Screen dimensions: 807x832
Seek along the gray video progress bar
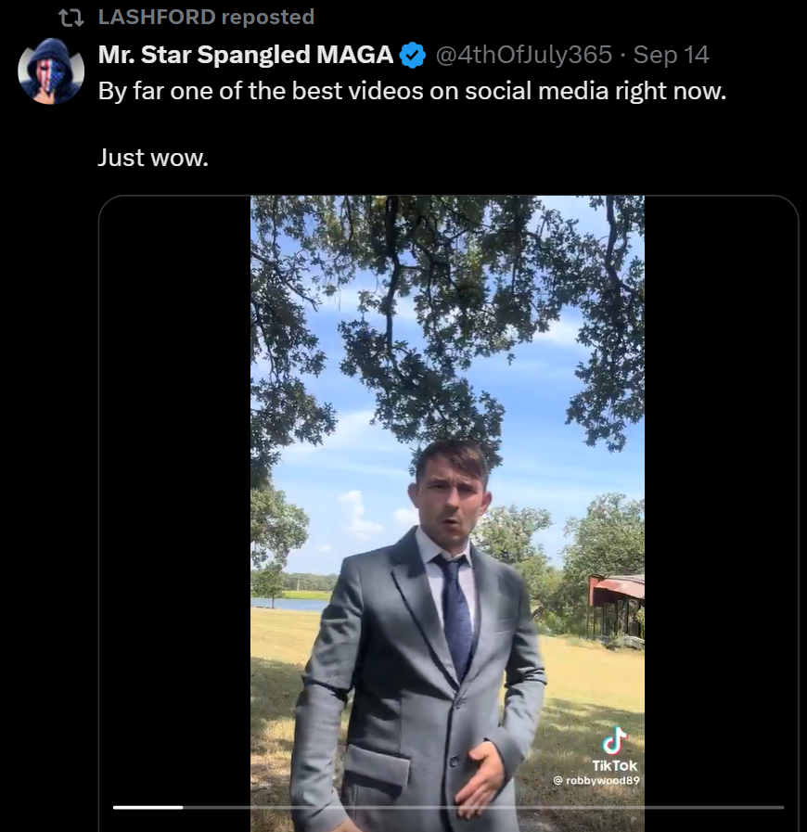click(482, 807)
